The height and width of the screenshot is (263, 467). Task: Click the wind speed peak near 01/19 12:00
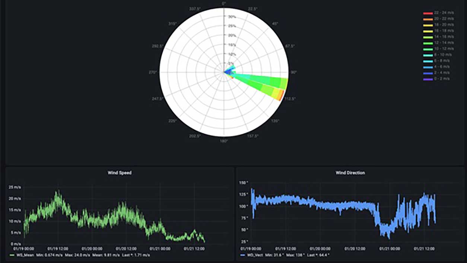tap(57, 192)
